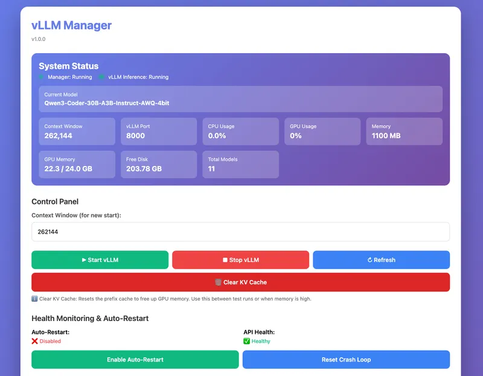Focus the Context Window input field
483x376 pixels.
(x=240, y=232)
